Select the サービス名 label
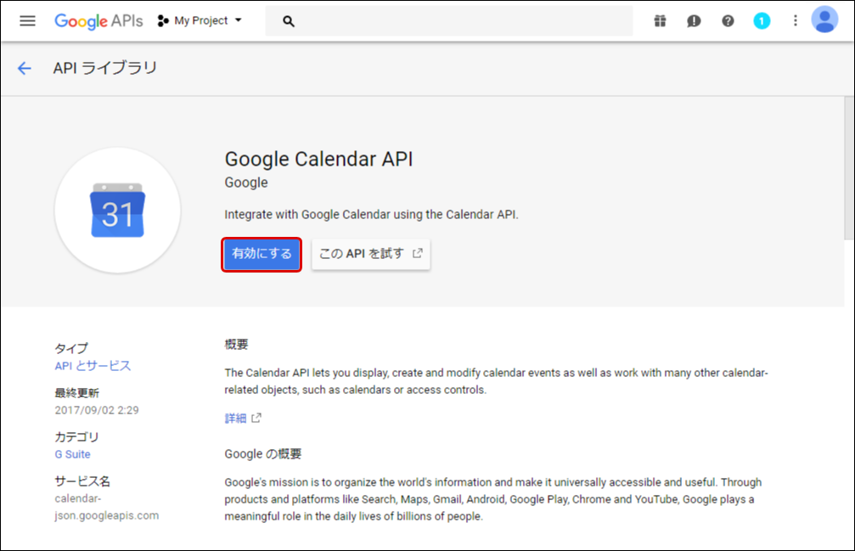 [x=82, y=481]
